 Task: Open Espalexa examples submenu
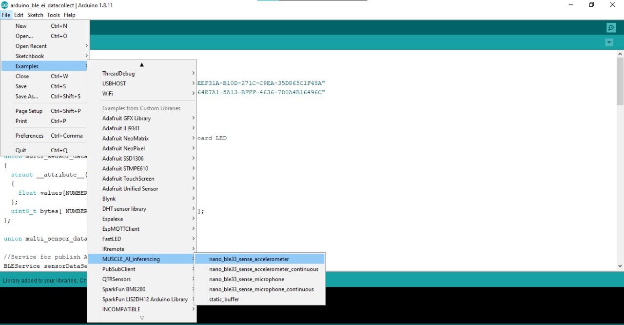(142, 219)
